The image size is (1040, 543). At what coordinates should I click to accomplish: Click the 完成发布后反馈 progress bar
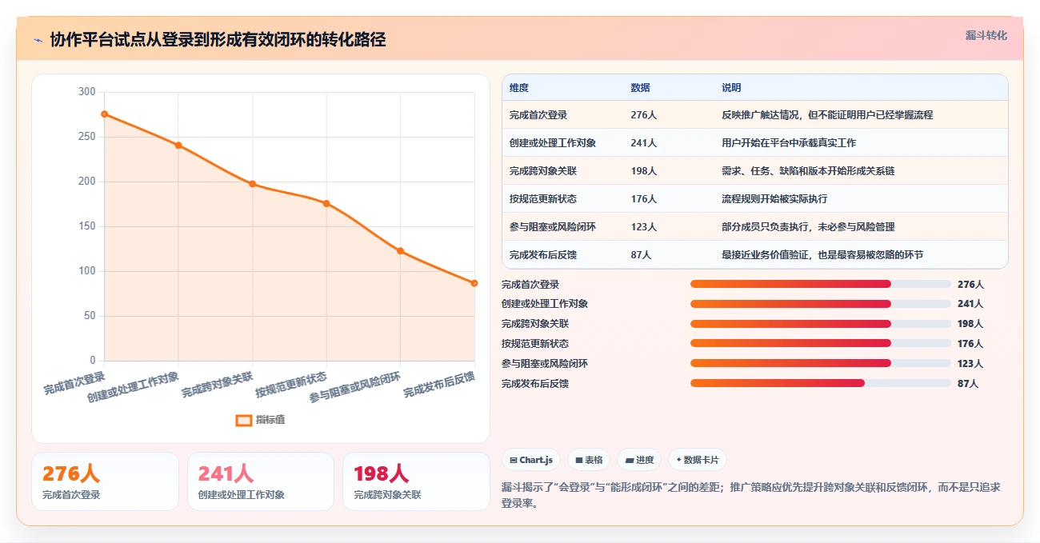[x=820, y=383]
